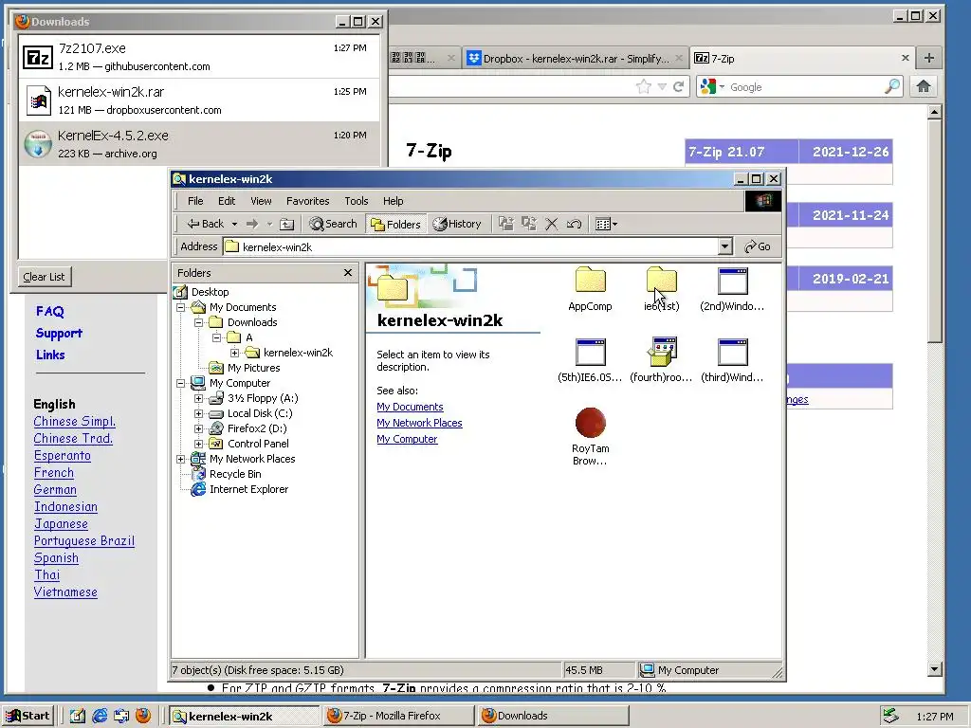Image resolution: width=971 pixels, height=728 pixels.
Task: Select the (third)Wind... file icon
Action: coord(733,353)
